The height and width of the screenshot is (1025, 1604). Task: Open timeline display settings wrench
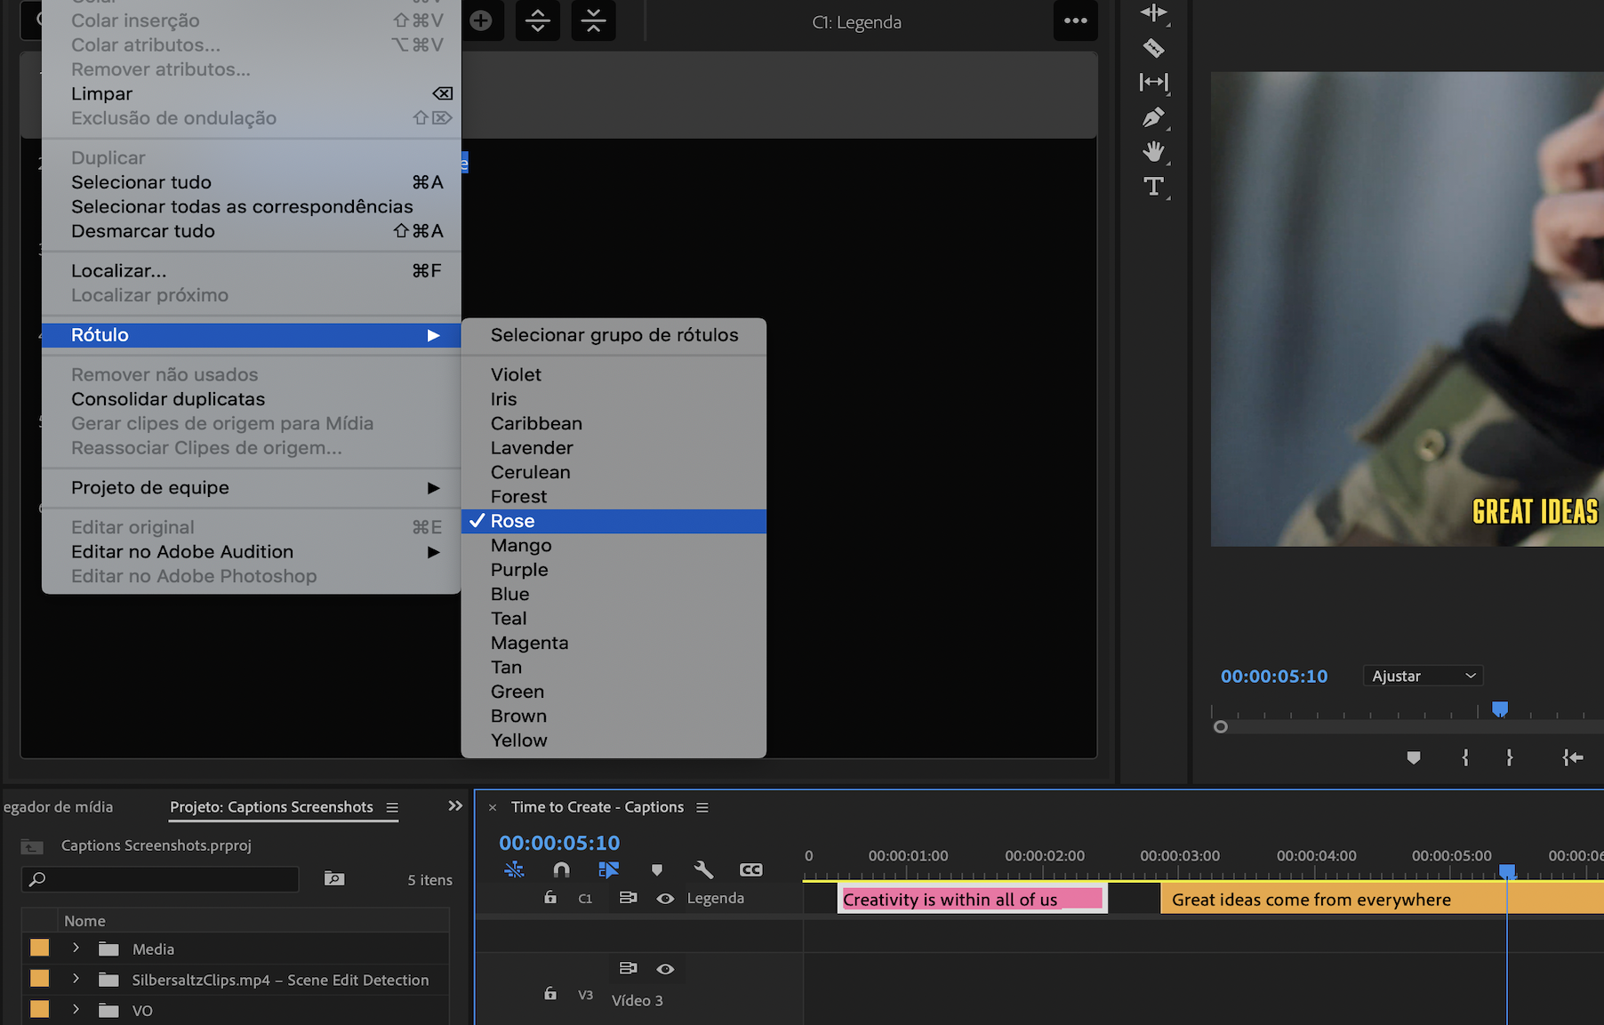click(x=703, y=869)
